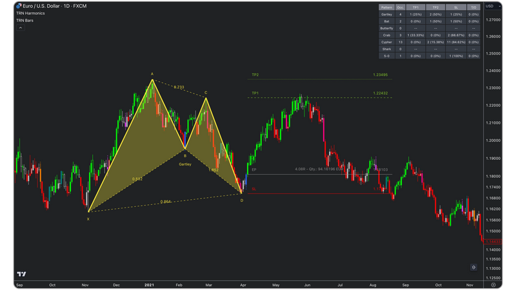
Task: Click the Crab row name in the stats table
Action: tap(386, 35)
